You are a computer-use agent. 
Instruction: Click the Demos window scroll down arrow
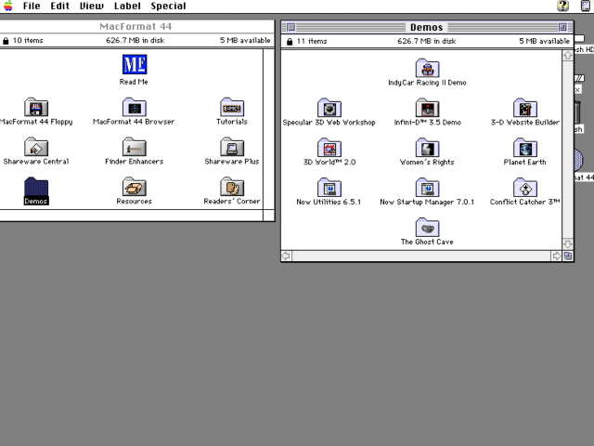point(567,243)
